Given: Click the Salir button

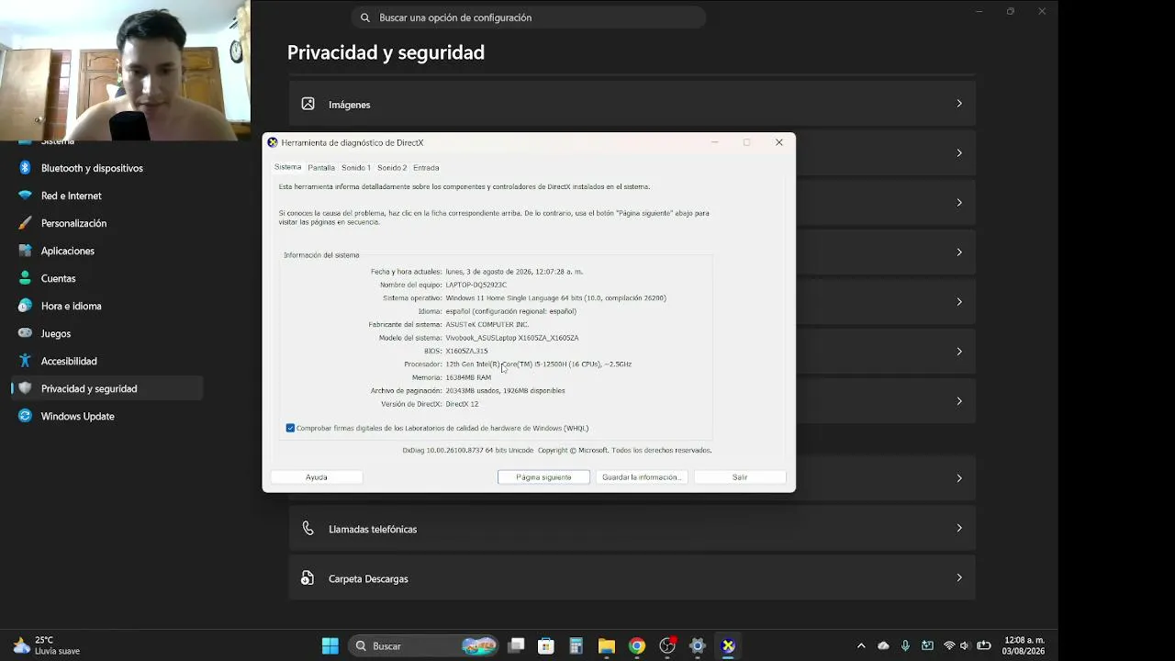Looking at the screenshot, I should point(740,477).
